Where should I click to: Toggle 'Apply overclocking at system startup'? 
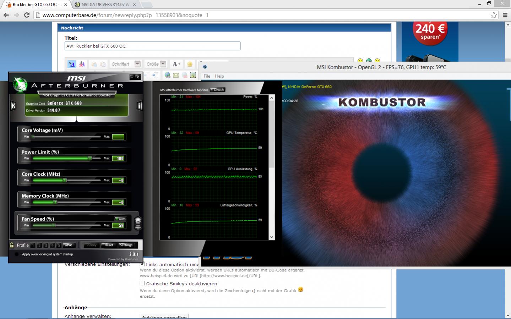pyautogui.click(x=17, y=254)
